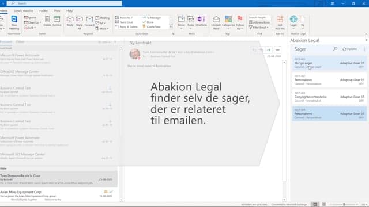Search cases in Sager panel

336,49
